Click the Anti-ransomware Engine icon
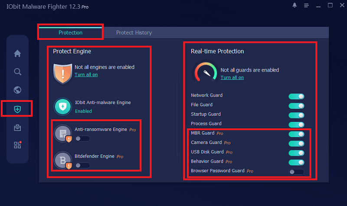The width and height of the screenshot is (347, 206). coord(63,134)
